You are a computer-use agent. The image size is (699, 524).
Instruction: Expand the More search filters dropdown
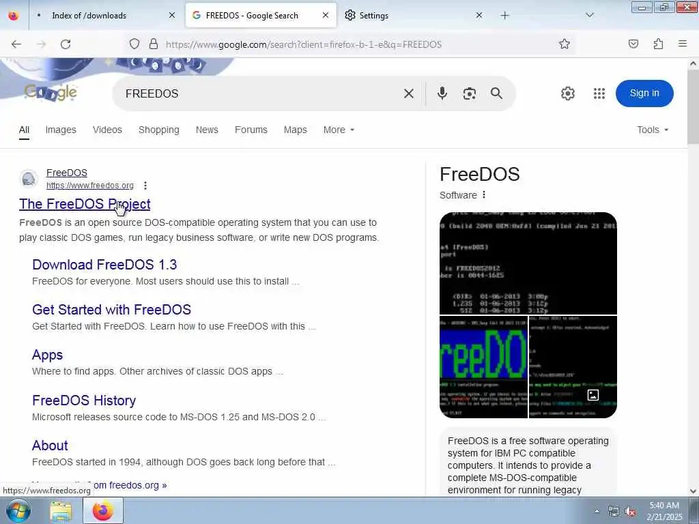339,130
